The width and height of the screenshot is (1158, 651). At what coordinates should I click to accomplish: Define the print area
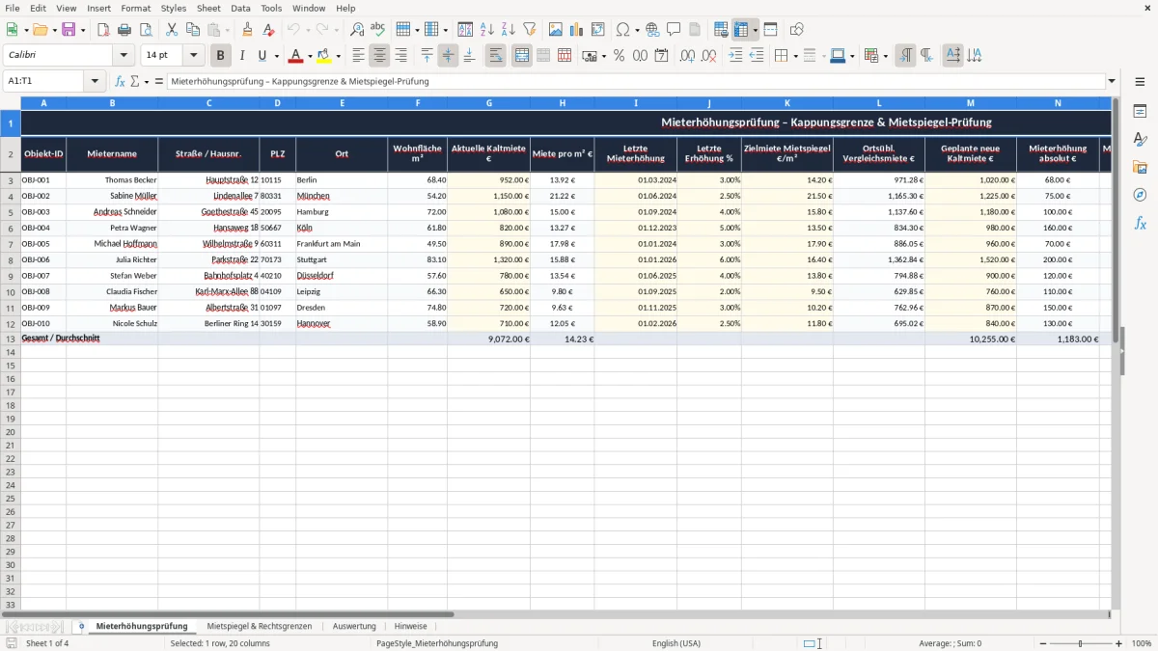tap(721, 30)
